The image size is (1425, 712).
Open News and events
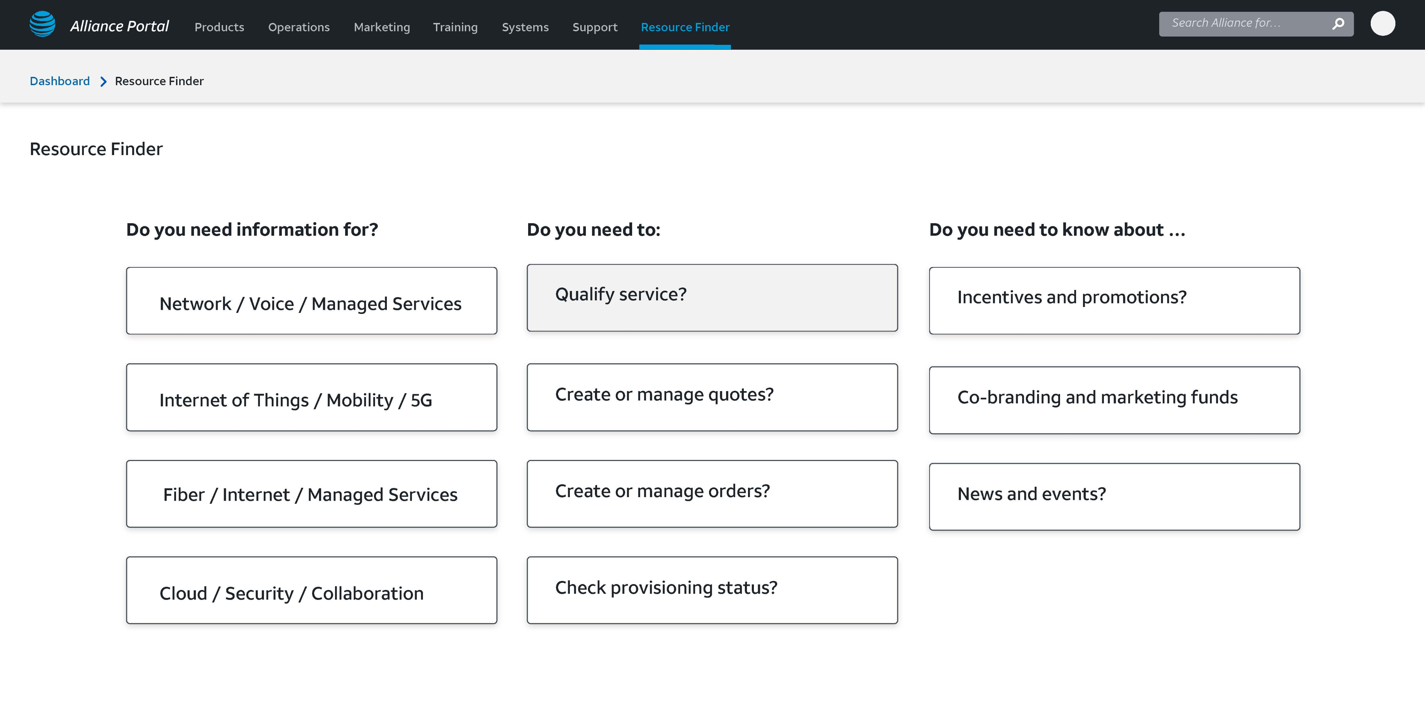pos(1114,497)
